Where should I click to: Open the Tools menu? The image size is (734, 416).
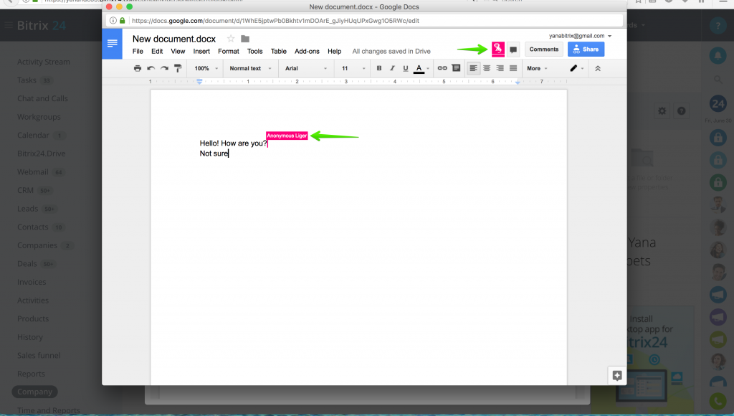pos(254,52)
